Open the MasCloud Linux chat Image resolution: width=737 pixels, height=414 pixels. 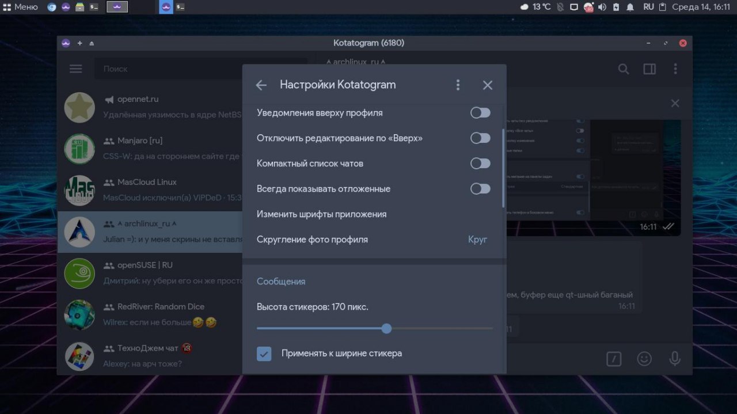pos(150,190)
